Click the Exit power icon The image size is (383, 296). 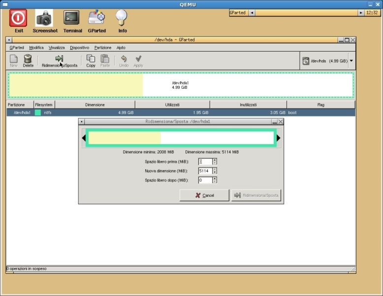[18, 18]
